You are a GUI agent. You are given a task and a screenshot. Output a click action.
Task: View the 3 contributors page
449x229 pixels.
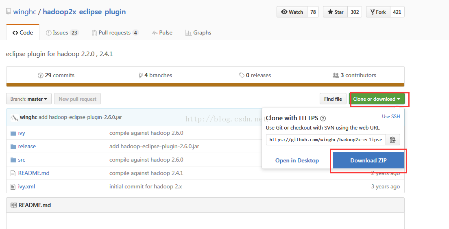pyautogui.click(x=354, y=75)
